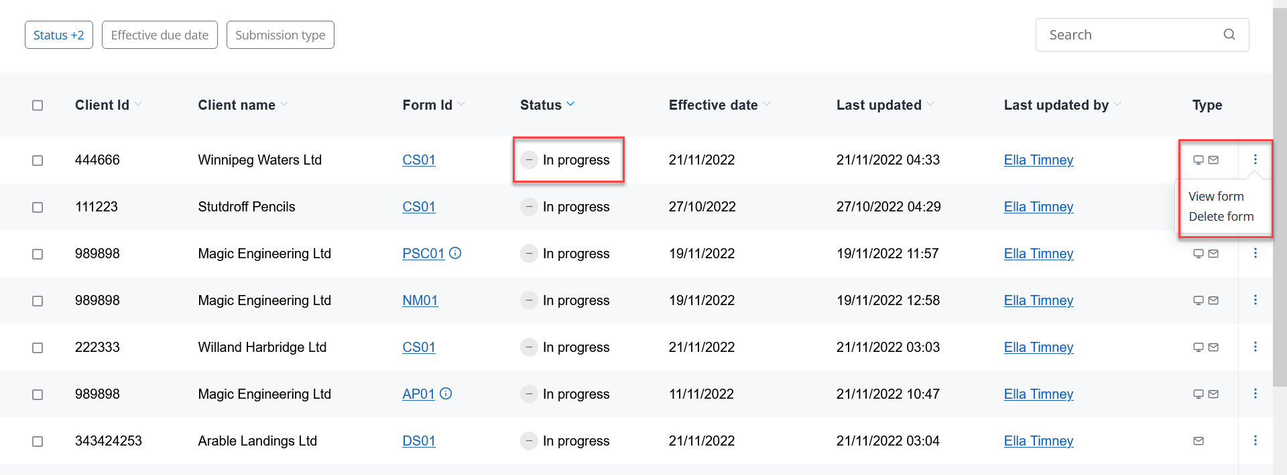Click the envelope icon in Arable Landings row
This screenshot has width=1287, height=475.
pyautogui.click(x=1199, y=441)
